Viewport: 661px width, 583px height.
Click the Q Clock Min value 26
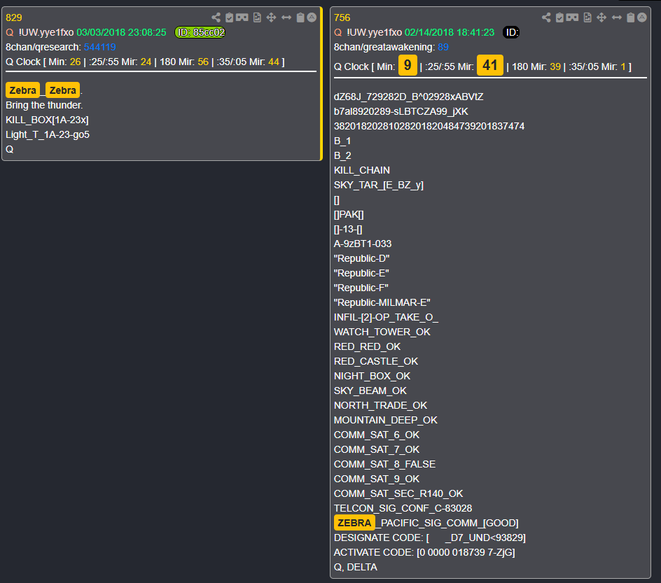click(x=76, y=62)
